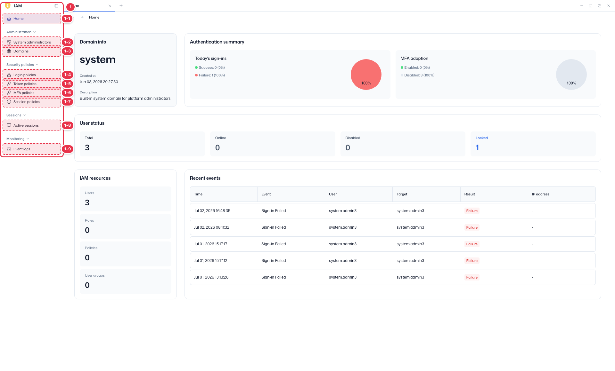Click the red sign-ins pie chart

pos(366,75)
